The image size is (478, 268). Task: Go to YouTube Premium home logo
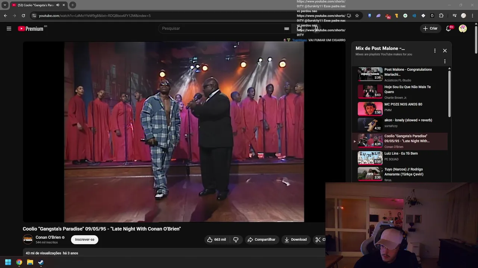(31, 29)
